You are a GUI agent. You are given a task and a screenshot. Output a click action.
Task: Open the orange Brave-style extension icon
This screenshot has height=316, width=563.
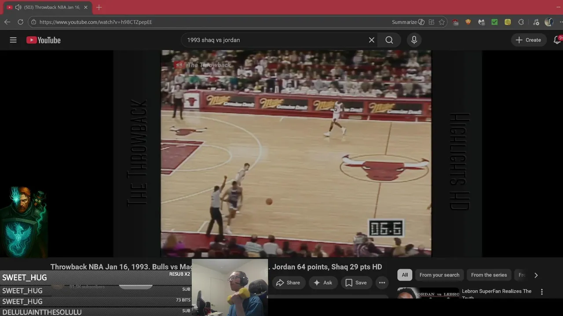pos(468,22)
